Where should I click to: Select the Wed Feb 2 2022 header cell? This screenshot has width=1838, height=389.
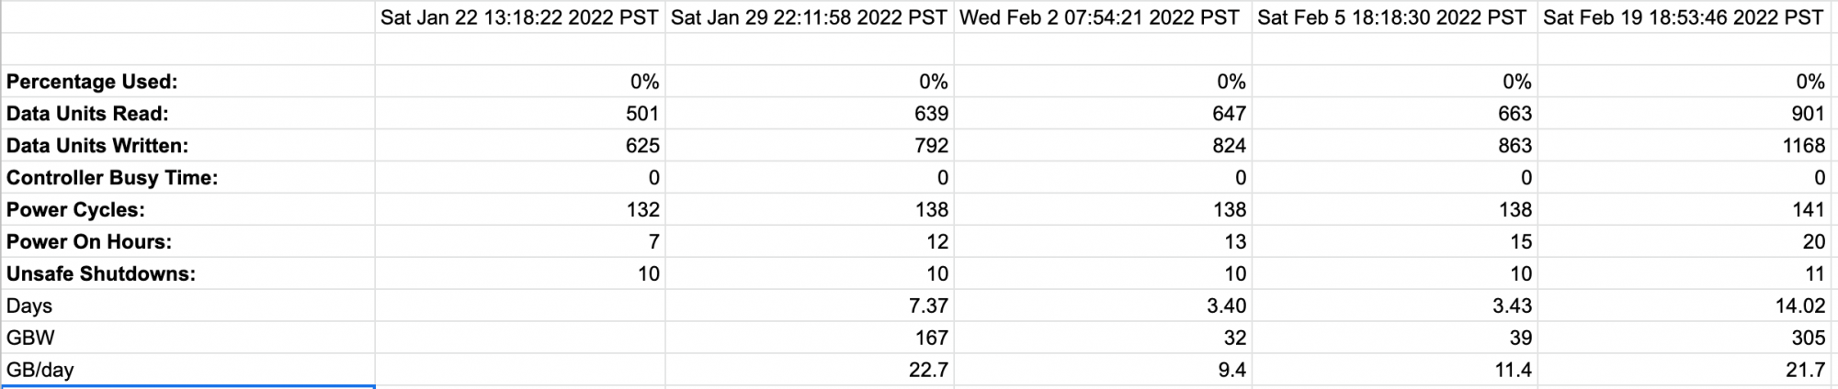1103,17
